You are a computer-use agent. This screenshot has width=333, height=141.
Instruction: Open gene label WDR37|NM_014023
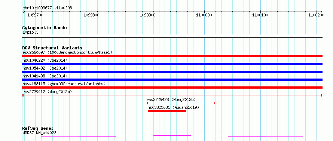39,133
